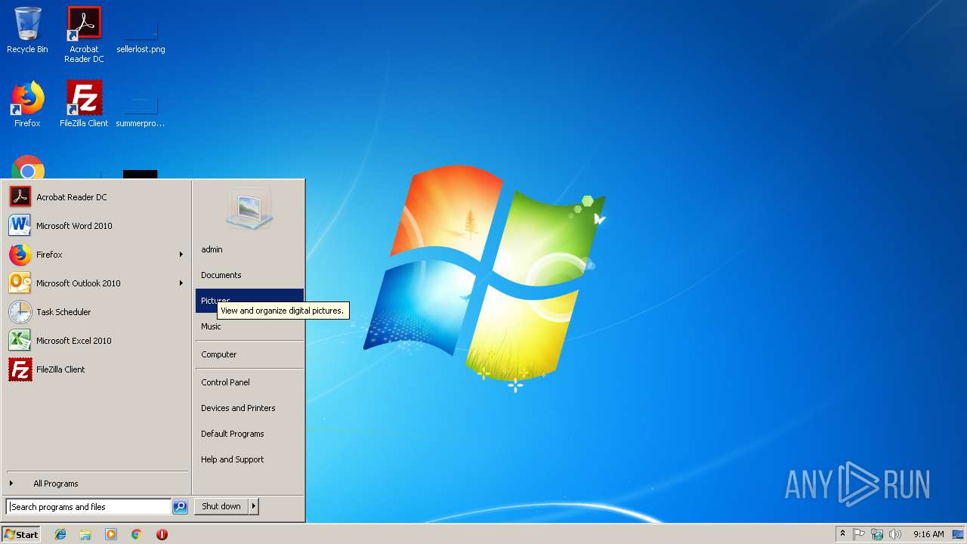Viewport: 967px width, 544px height.
Task: Open Control Panel
Action: pos(249,382)
